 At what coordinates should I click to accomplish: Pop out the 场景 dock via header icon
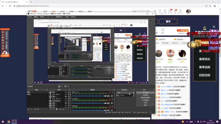point(47,90)
